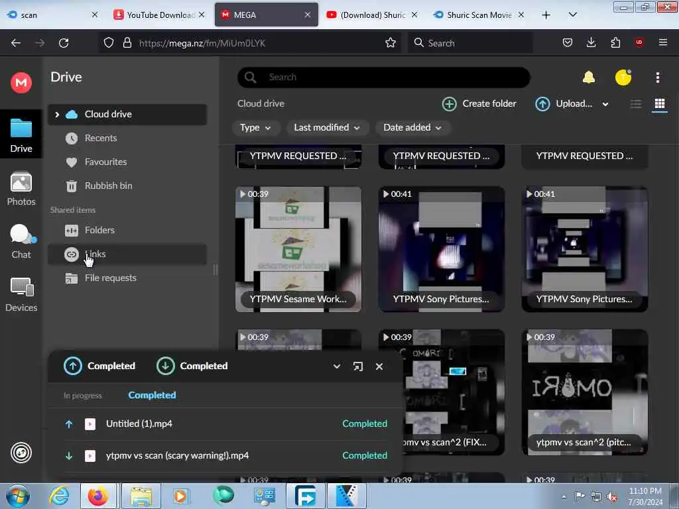Click the Create folder plus icon
The width and height of the screenshot is (679, 509).
click(449, 104)
